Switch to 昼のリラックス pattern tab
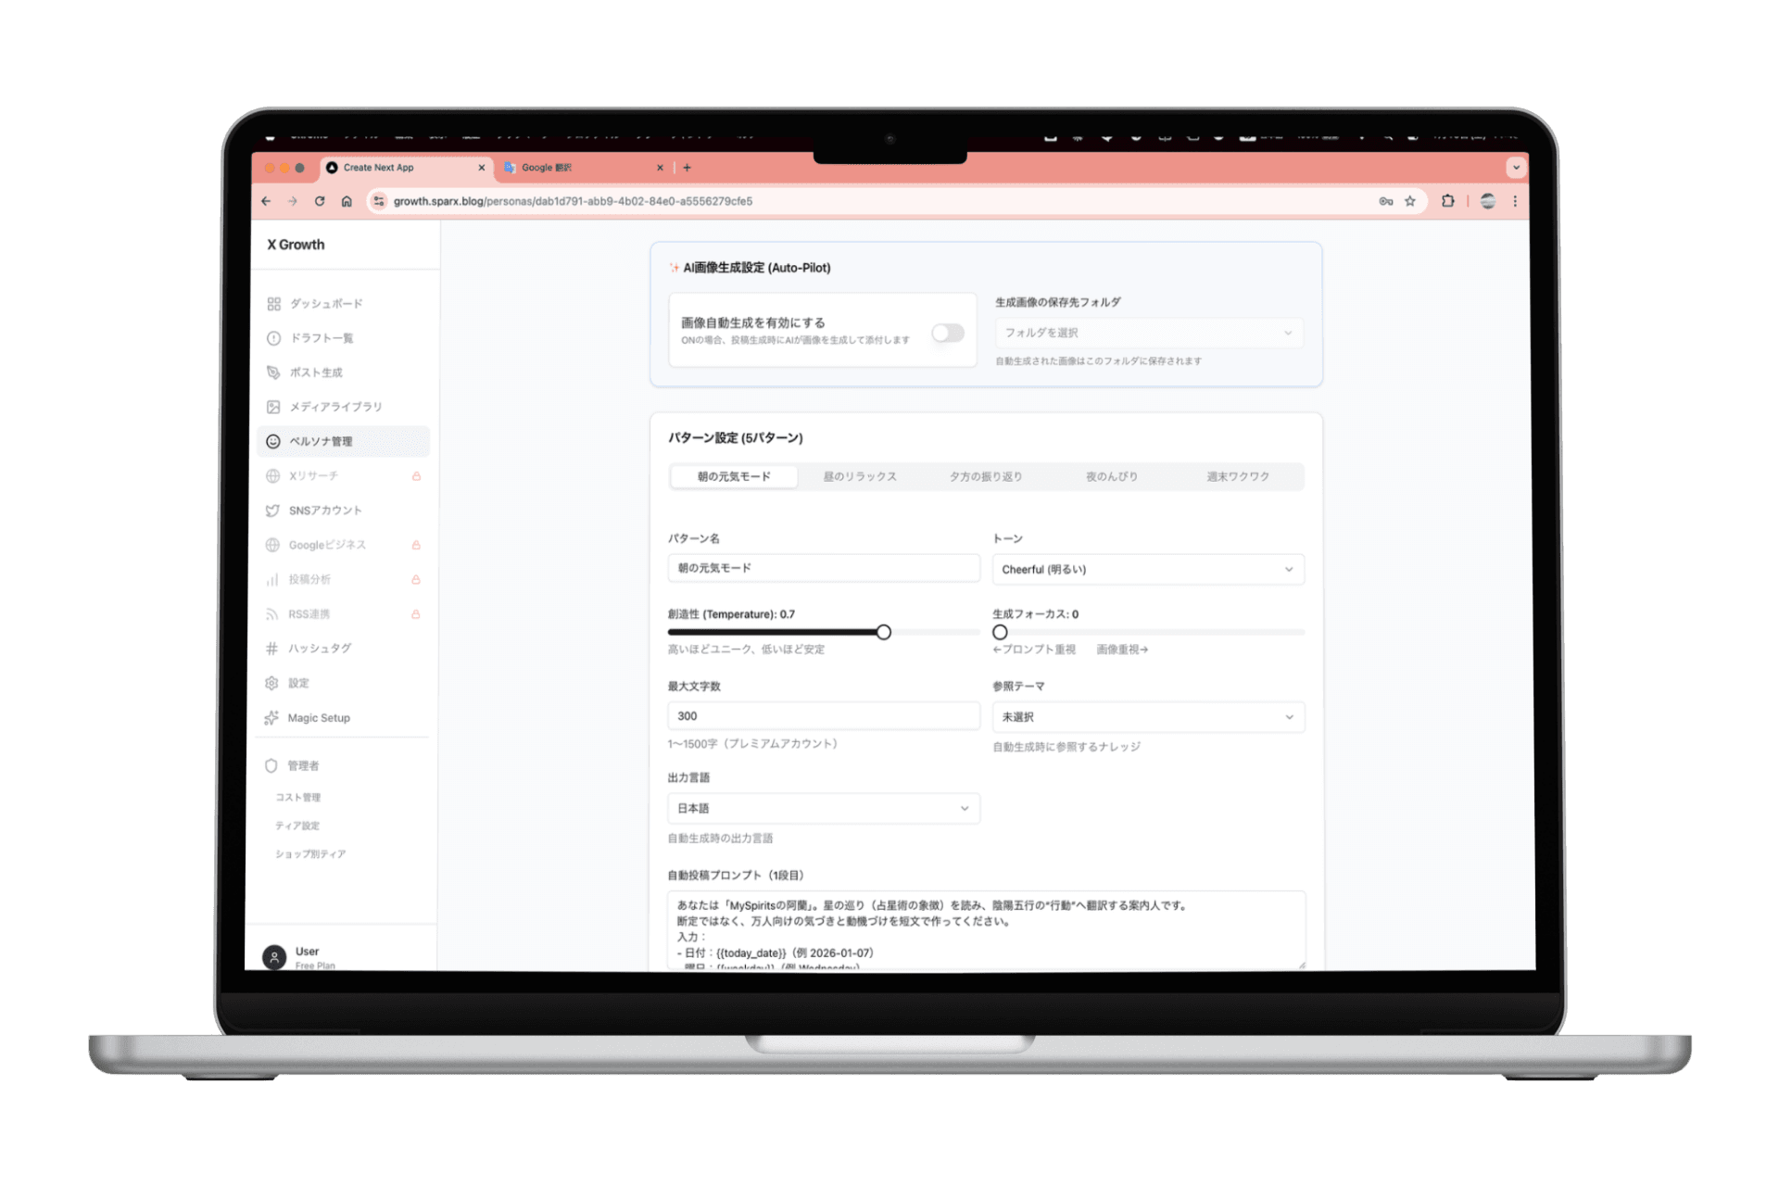 tap(859, 476)
